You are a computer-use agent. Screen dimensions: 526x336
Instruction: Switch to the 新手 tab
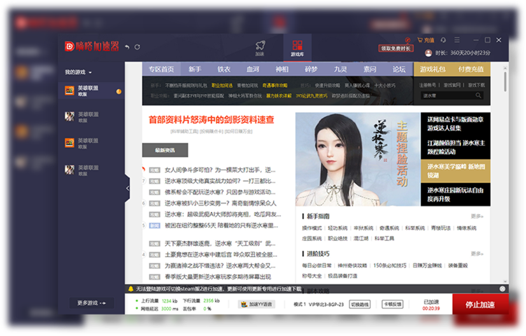click(195, 69)
